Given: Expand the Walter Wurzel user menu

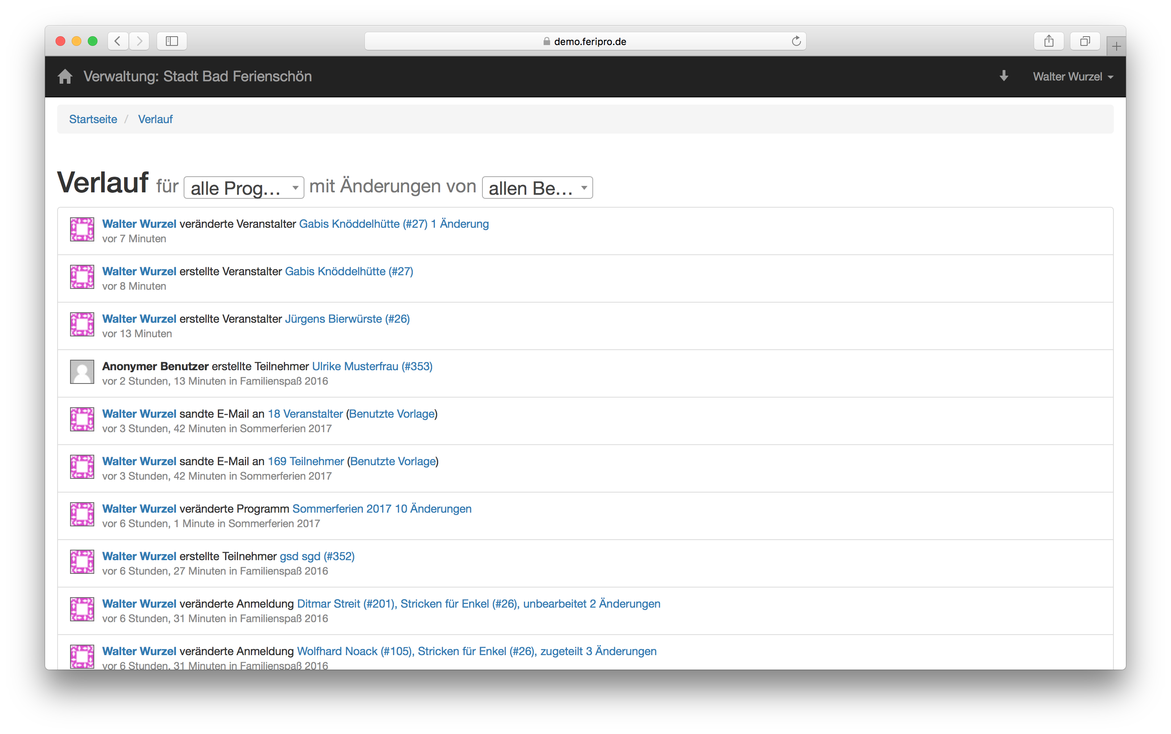Looking at the screenshot, I should 1072,77.
